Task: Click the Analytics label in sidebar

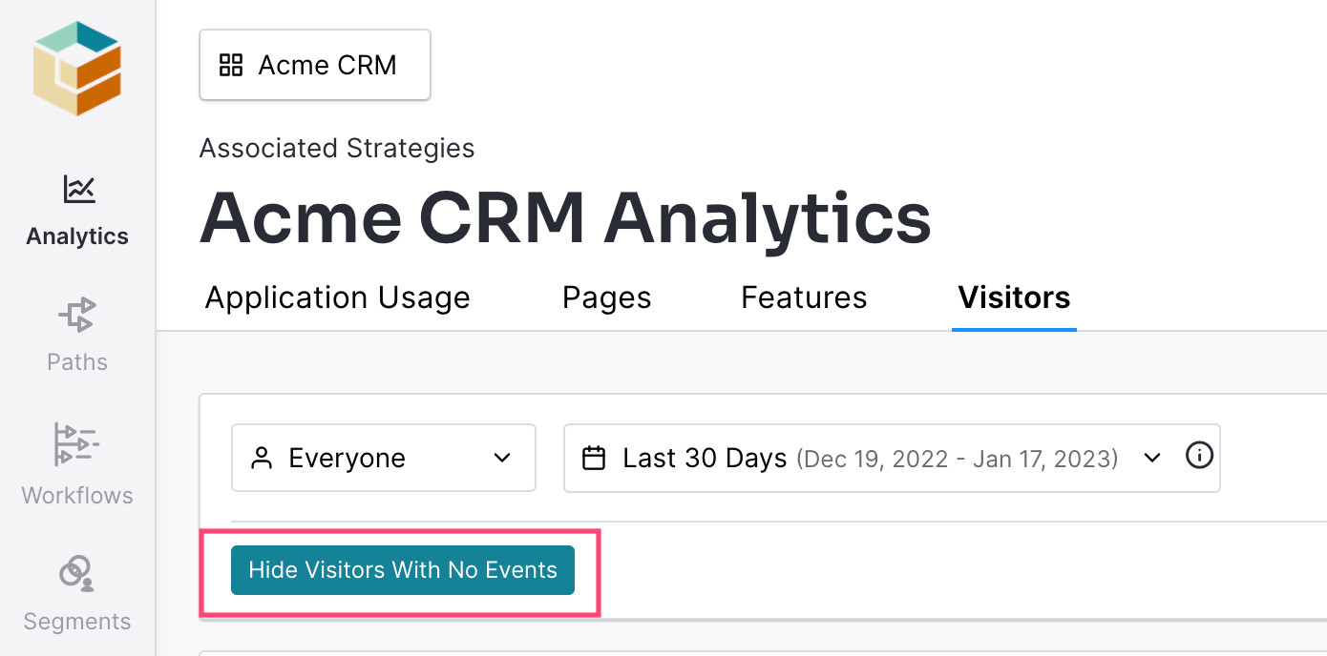Action: pyautogui.click(x=77, y=236)
